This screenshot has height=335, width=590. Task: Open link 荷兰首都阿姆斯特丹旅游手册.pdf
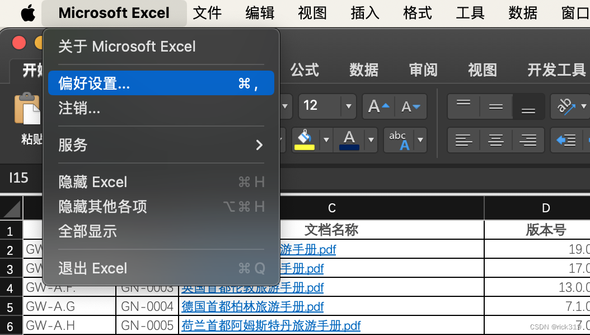(271, 325)
